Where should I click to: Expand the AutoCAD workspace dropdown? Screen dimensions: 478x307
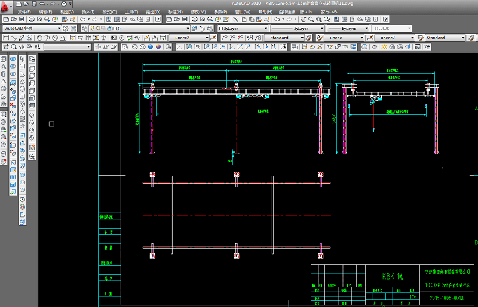point(59,28)
